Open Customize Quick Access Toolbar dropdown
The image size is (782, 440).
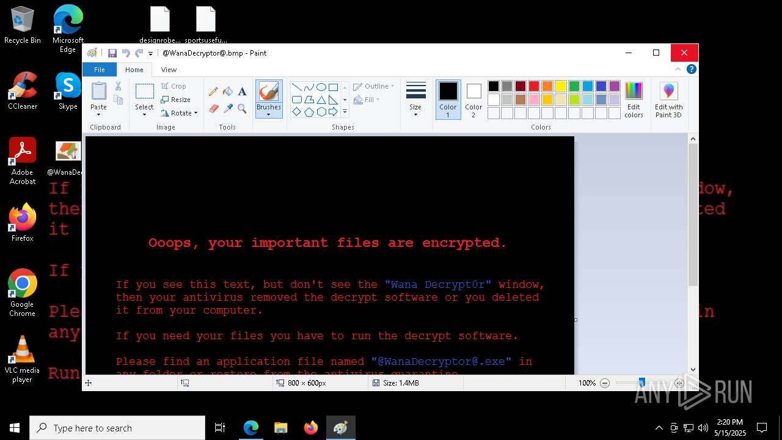tap(150, 53)
